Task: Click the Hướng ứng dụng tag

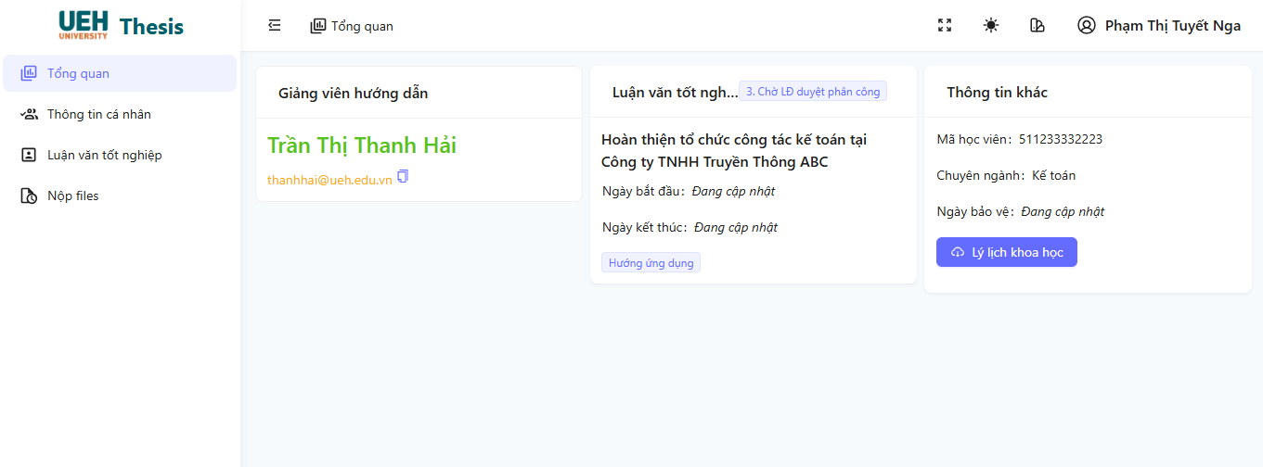Action: [651, 263]
